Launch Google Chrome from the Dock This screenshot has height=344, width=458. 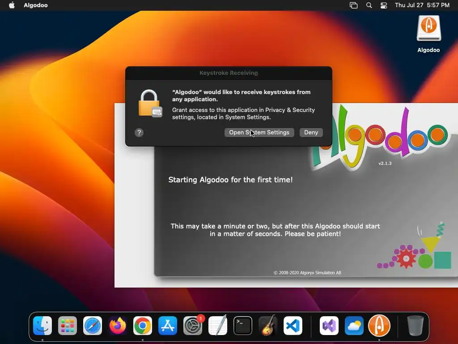point(143,326)
